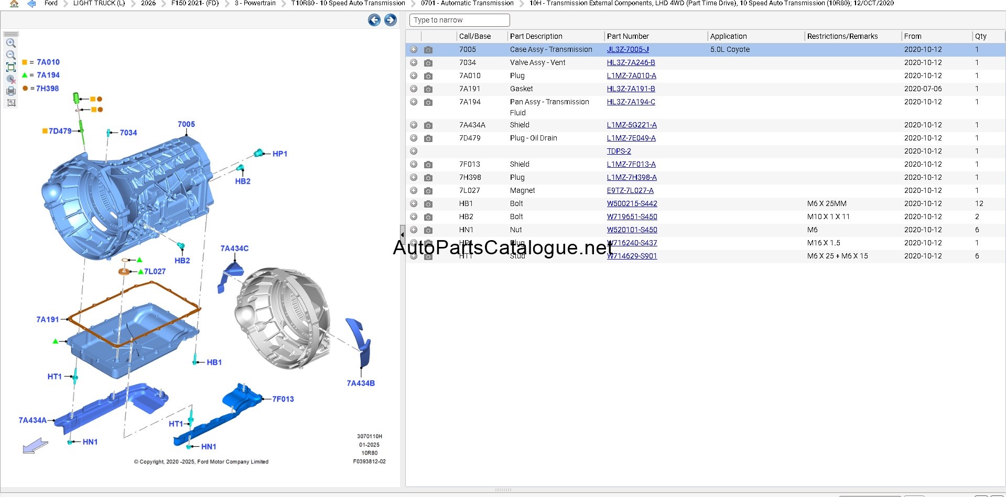Image resolution: width=1006 pixels, height=497 pixels.
Task: Zoom in on the diagram
Action: (x=11, y=43)
